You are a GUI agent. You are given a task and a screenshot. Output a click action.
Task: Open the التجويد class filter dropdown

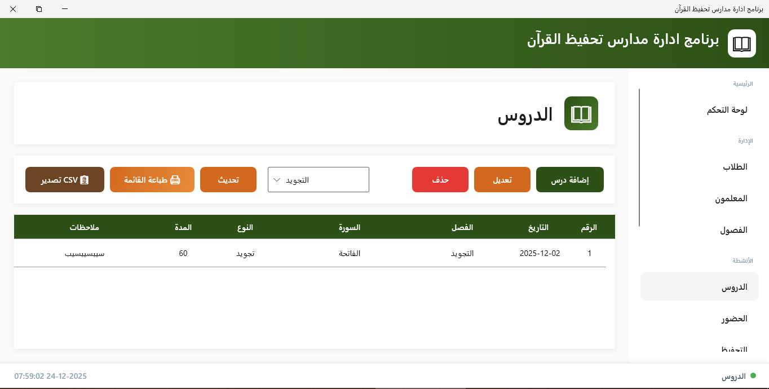(318, 179)
